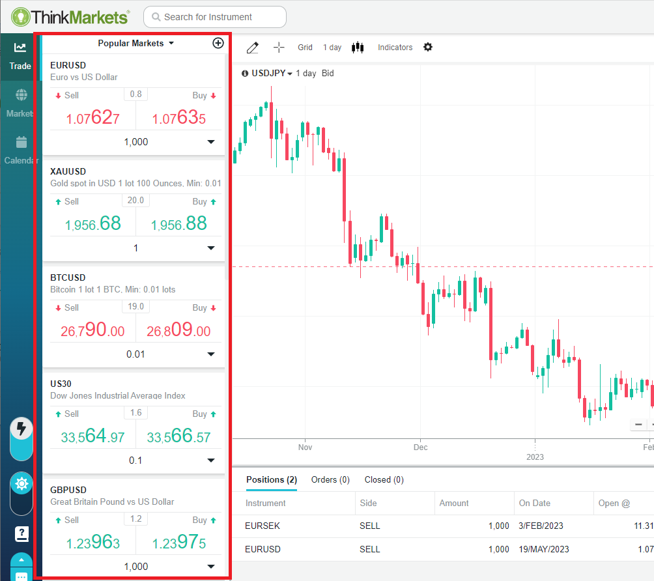The image size is (654, 581).
Task: Click the Search for Instrument field
Action: point(215,17)
